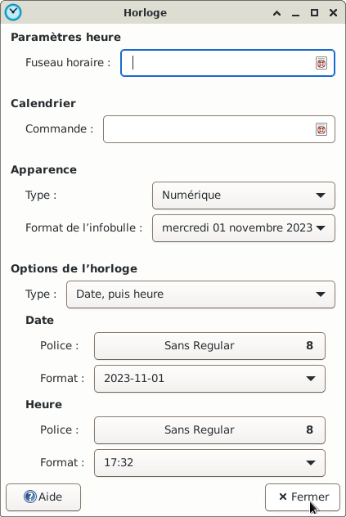The image size is (346, 517).
Task: Open the Date, puis heure dropdown
Action: (x=200, y=294)
